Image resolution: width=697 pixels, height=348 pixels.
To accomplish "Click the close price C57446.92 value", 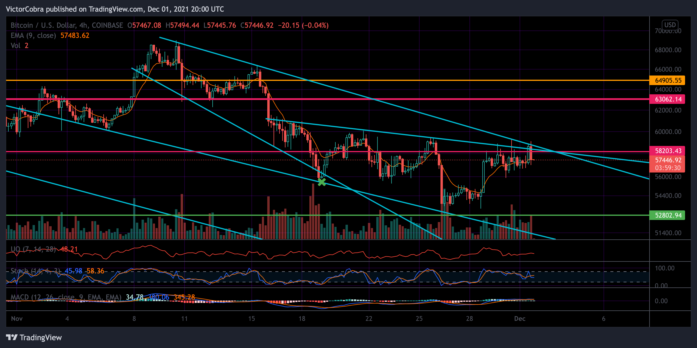I will pyautogui.click(x=257, y=25).
